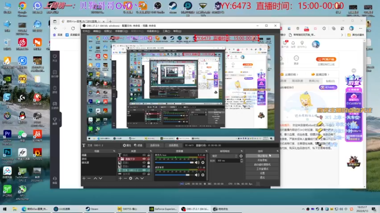Click 停止推流 button in OBS Controls
380x213 pixels.
point(262,156)
